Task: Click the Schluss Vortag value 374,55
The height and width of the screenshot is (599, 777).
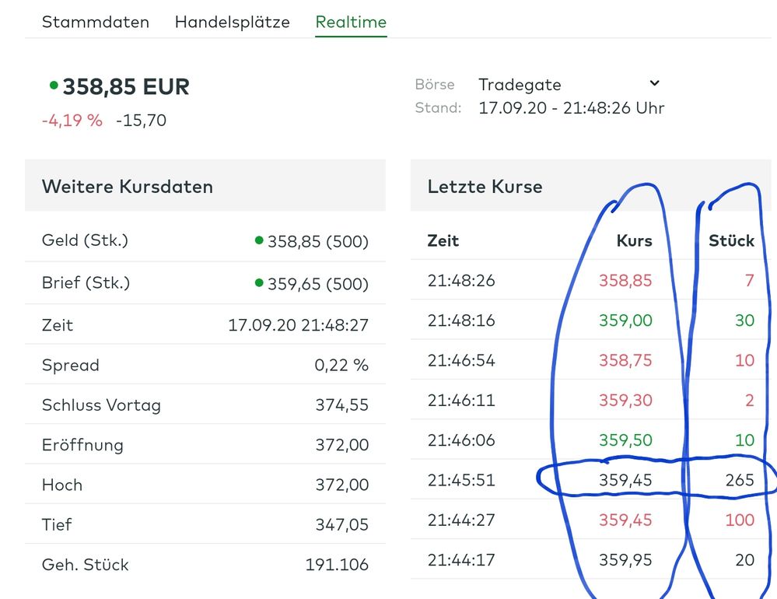Action: [x=341, y=405]
